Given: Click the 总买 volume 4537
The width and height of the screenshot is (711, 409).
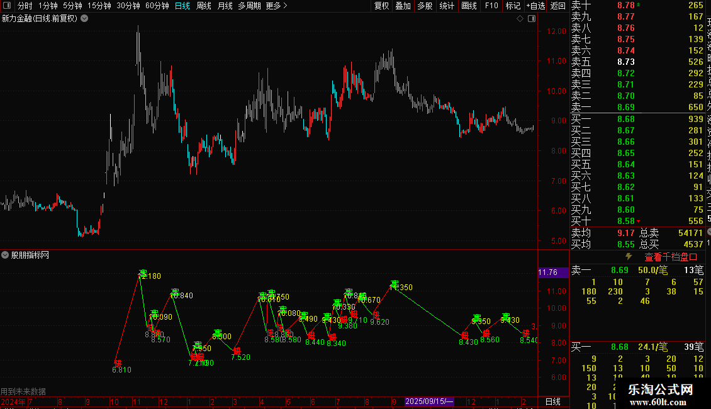Looking at the screenshot, I should point(693,244).
